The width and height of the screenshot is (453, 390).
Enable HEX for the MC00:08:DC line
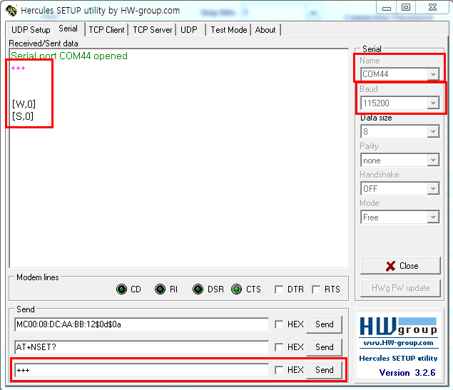coord(279,324)
